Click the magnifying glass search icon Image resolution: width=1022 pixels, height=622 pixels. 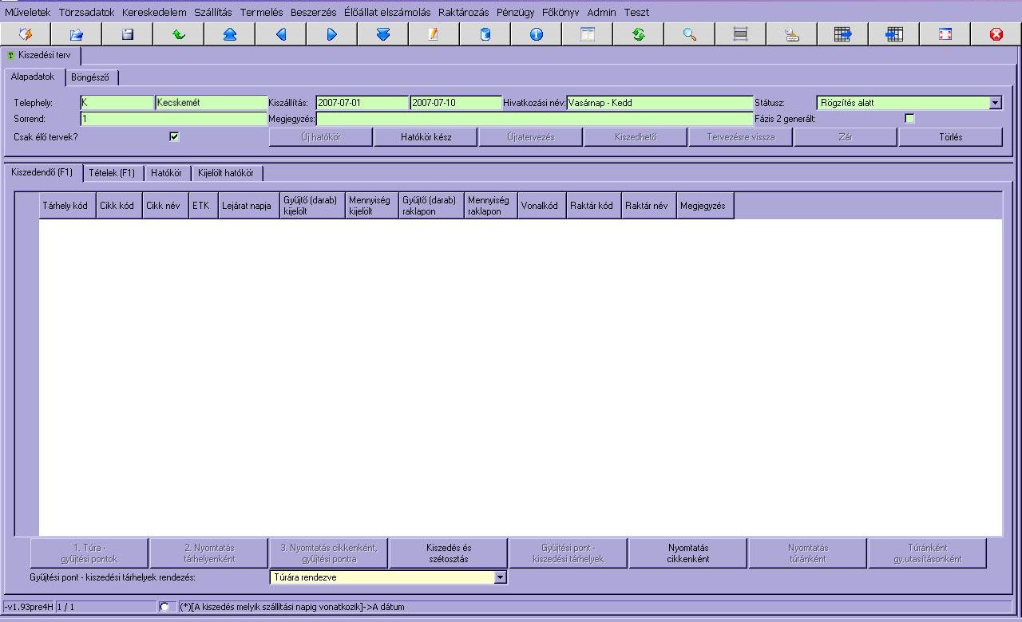690,34
